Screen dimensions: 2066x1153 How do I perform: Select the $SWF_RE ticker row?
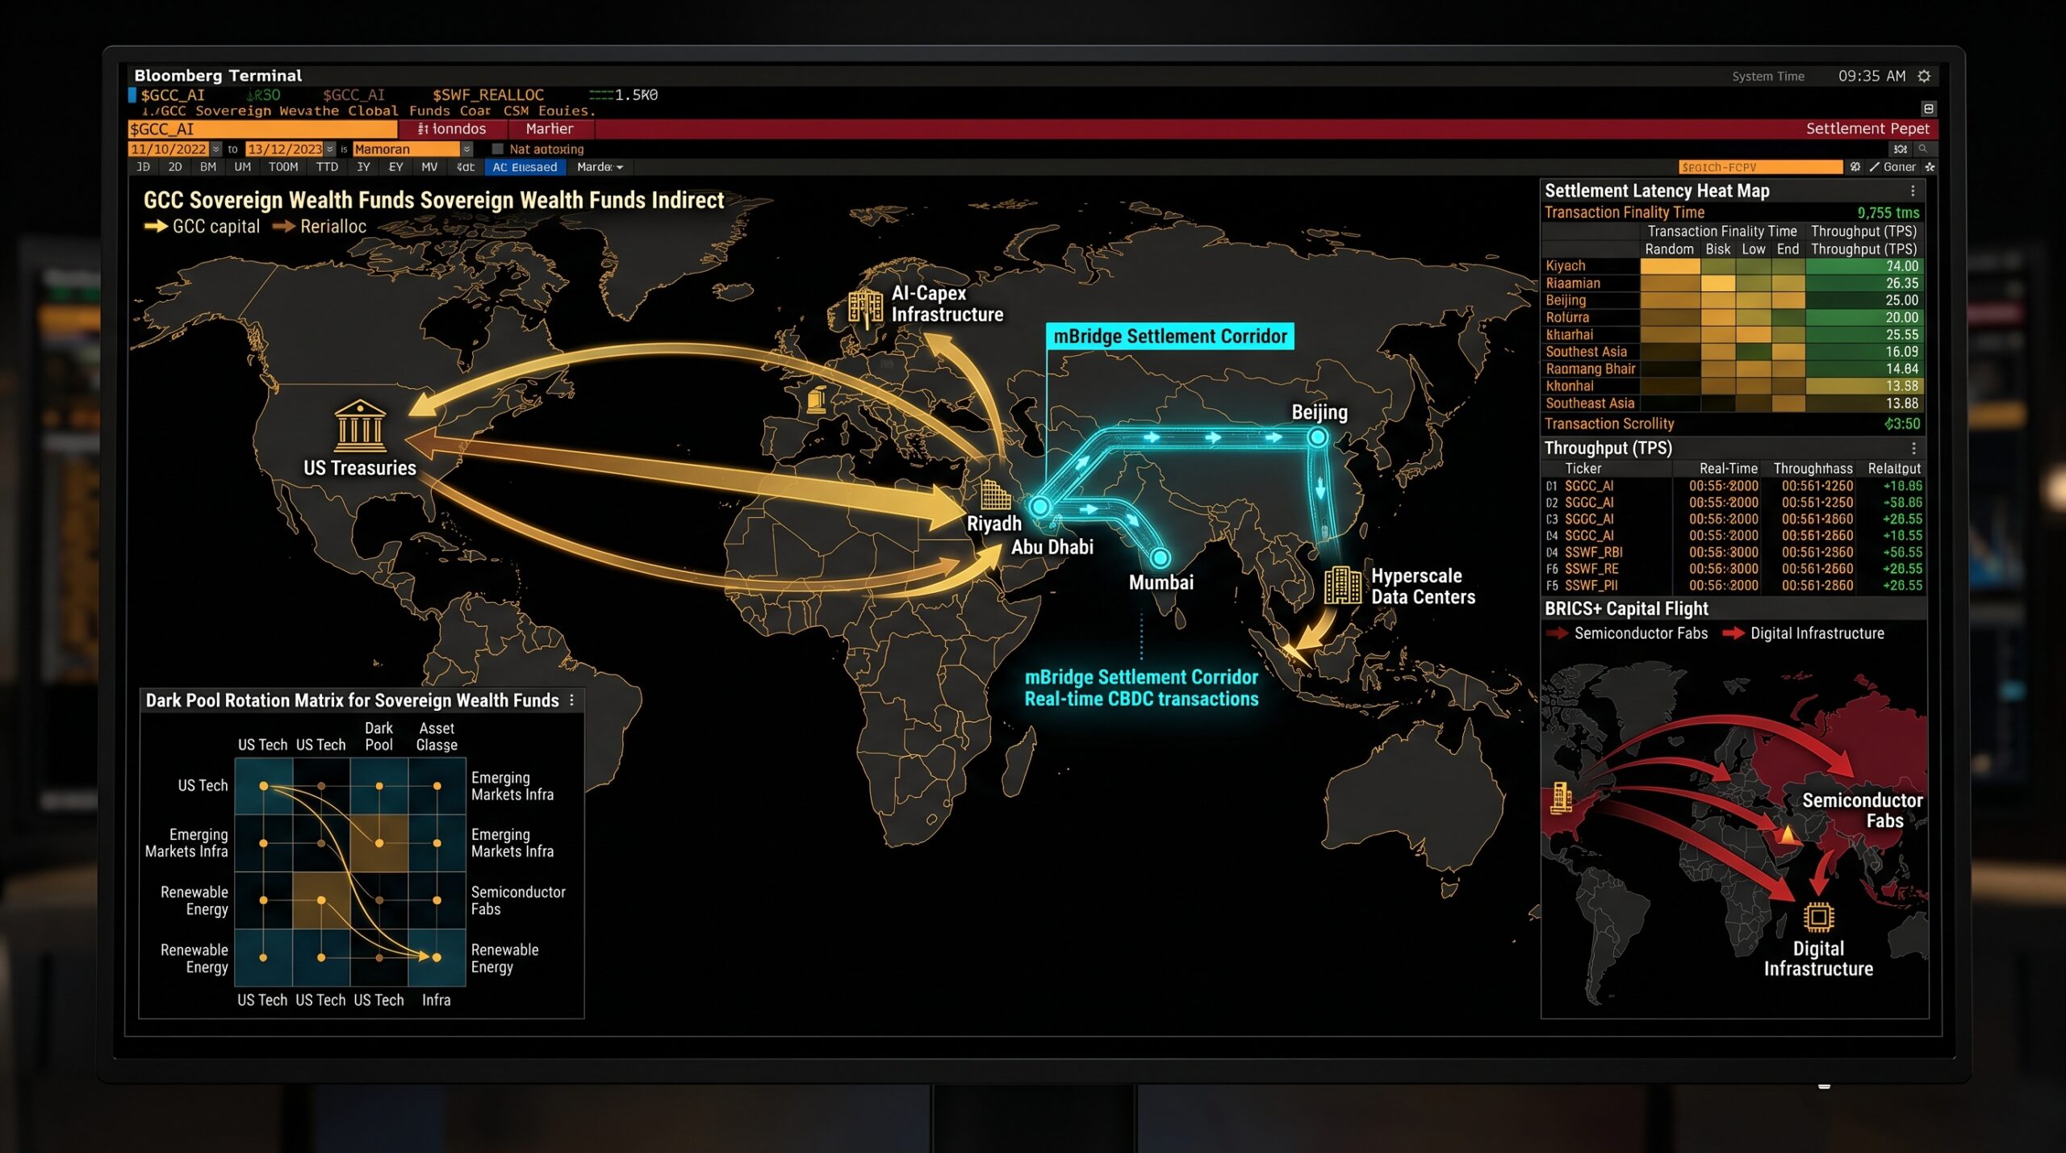tap(1734, 569)
